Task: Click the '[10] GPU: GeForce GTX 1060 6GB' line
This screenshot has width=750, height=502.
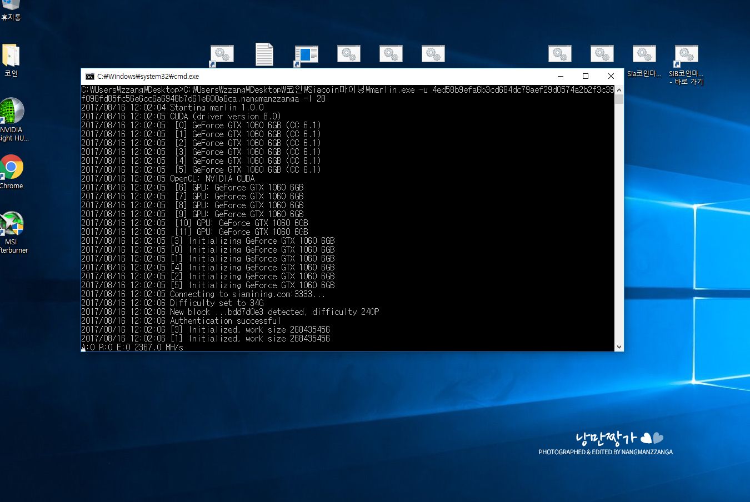Action: tap(194, 223)
